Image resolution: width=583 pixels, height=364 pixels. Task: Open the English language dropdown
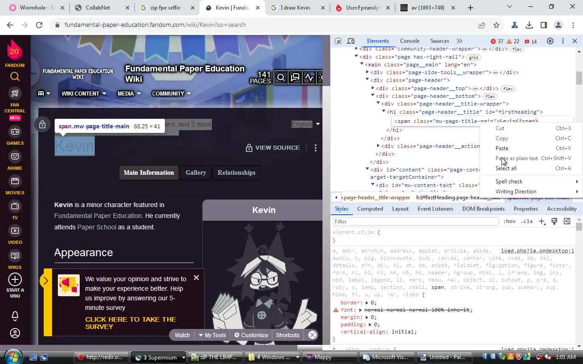(306, 124)
